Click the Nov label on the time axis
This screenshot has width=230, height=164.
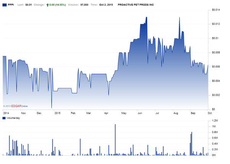pos(23,113)
